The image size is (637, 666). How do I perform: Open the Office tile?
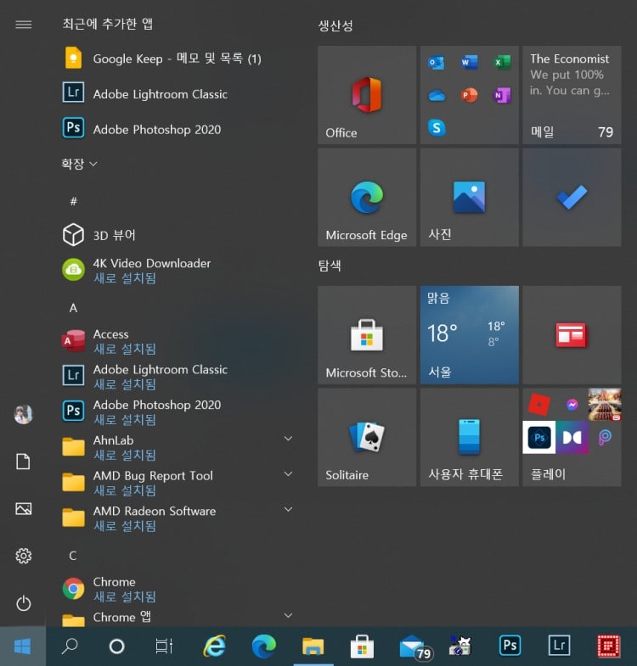click(x=367, y=95)
